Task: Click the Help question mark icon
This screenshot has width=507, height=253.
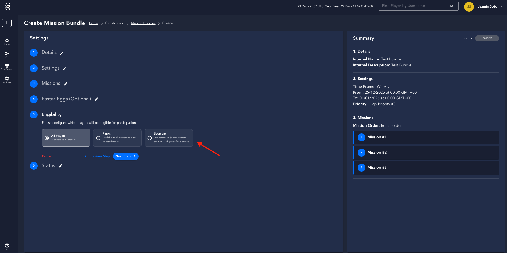Action: [7, 246]
